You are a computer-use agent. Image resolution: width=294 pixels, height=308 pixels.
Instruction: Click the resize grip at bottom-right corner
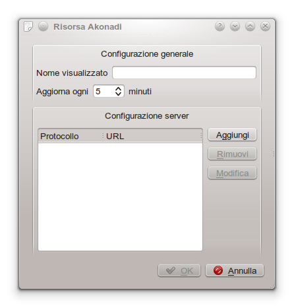point(273,287)
